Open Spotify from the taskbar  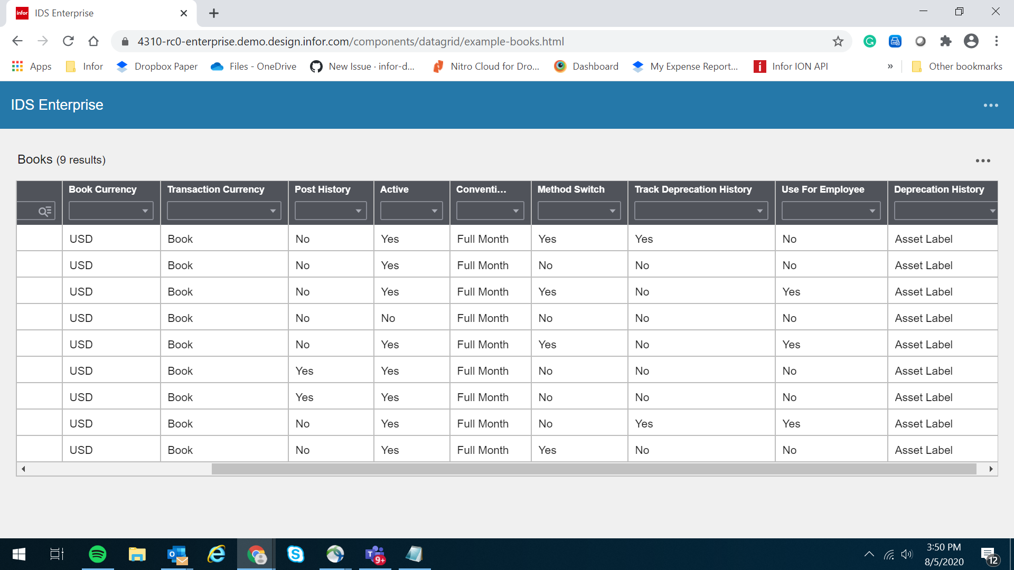[x=98, y=554]
